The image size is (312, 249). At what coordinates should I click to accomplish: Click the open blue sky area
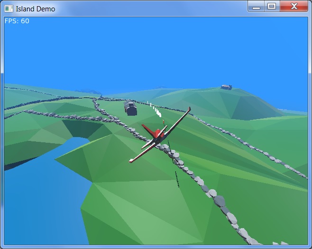tap(156, 47)
